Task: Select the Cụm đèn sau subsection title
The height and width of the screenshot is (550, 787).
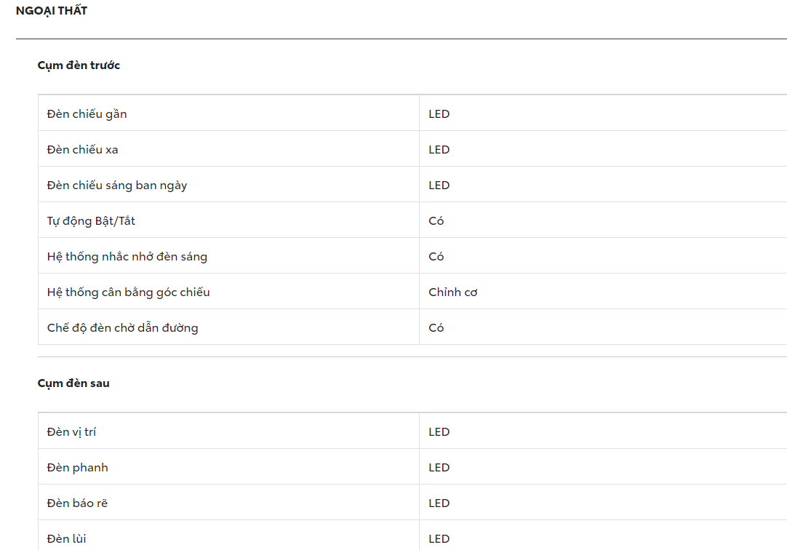Action: tap(73, 383)
